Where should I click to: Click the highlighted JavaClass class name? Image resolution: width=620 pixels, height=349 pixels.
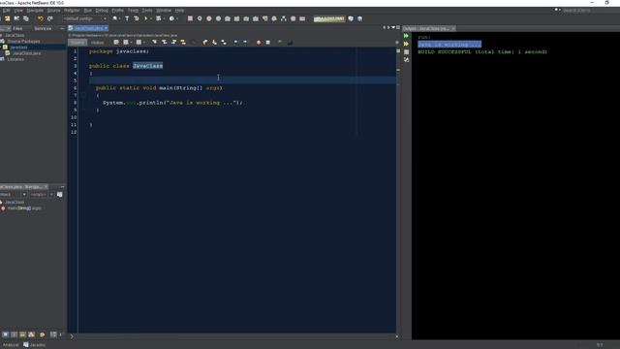[x=147, y=66]
